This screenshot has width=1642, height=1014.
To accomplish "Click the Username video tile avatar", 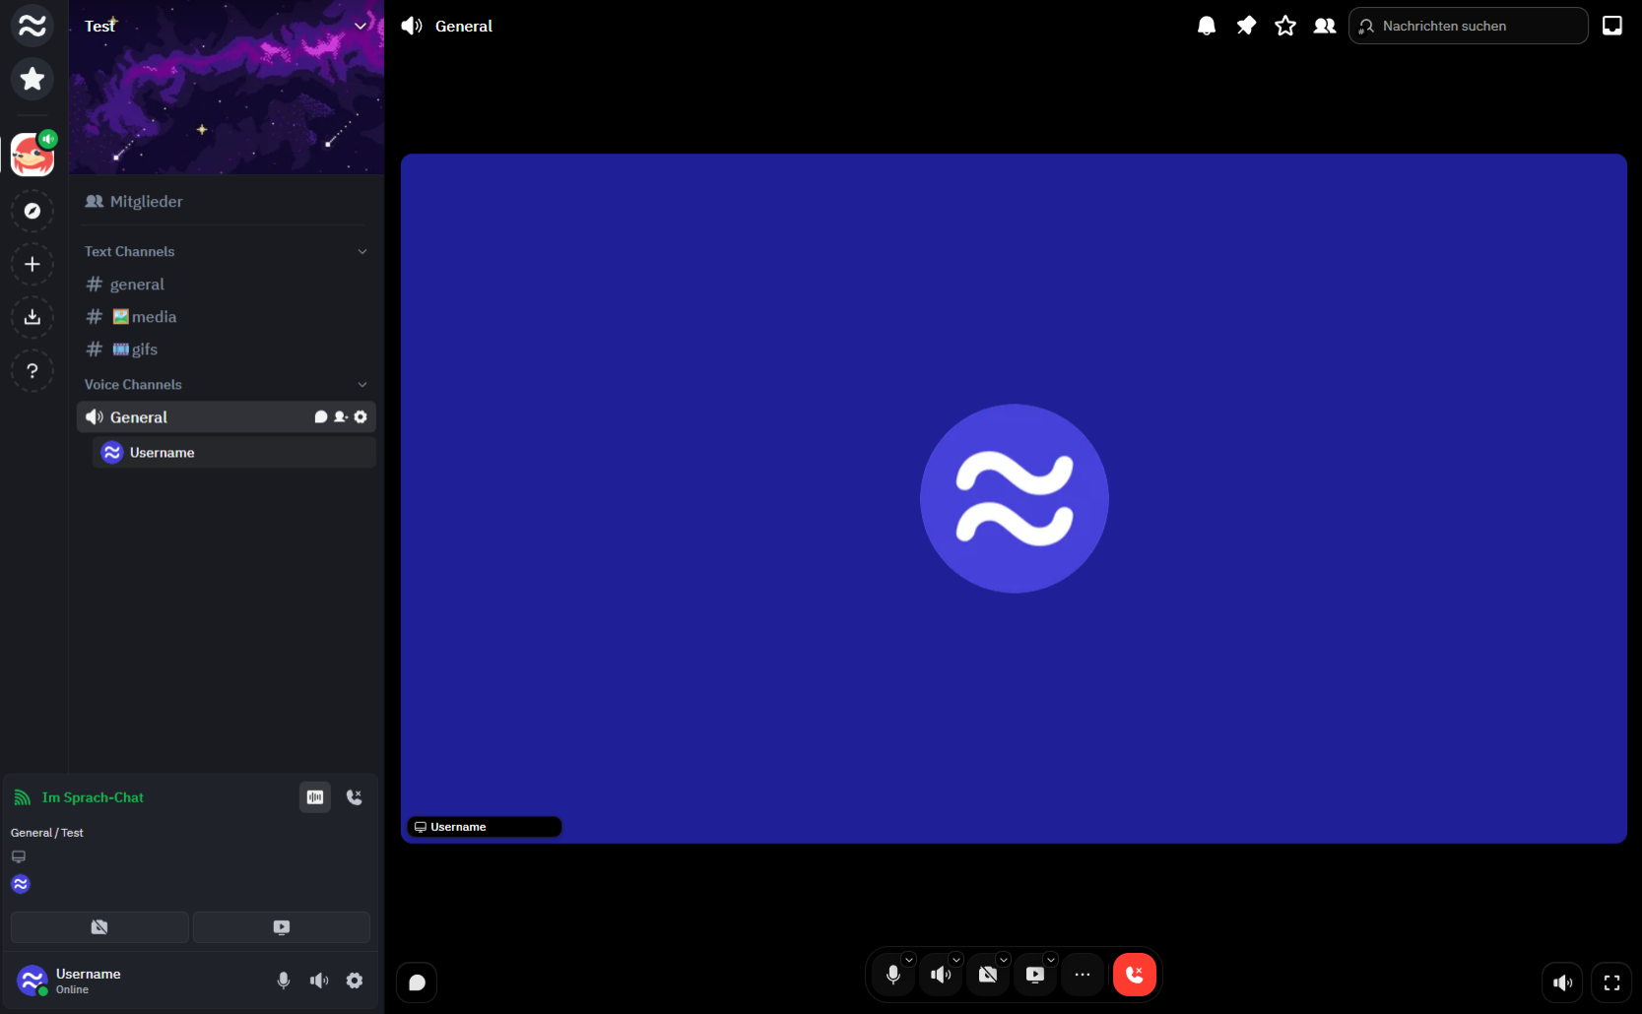I will (x=1015, y=499).
